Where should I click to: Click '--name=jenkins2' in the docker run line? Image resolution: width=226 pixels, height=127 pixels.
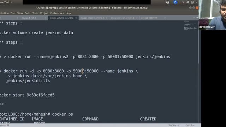tap(51, 57)
